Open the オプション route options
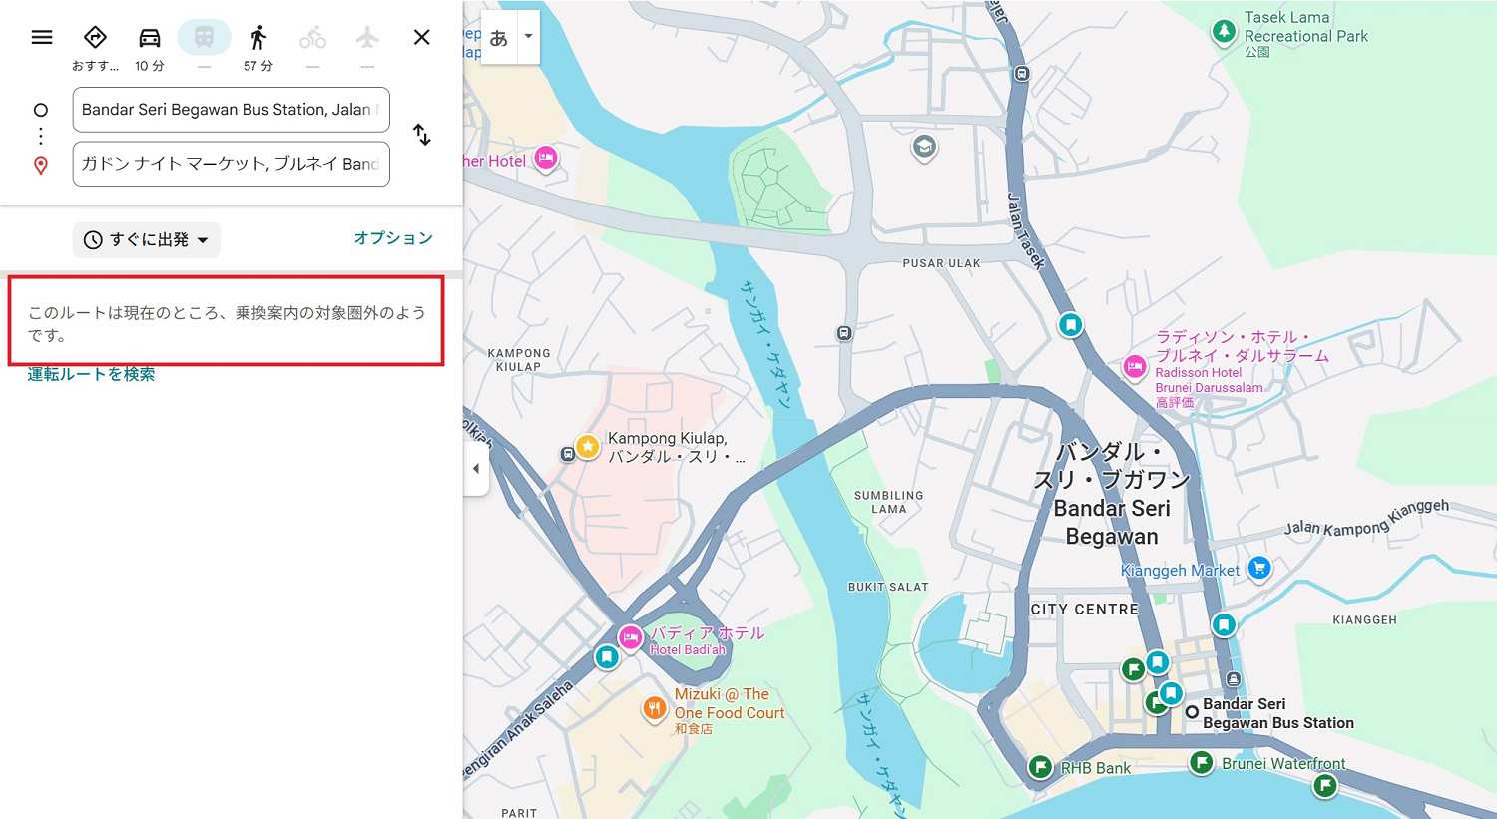The image size is (1497, 819). click(393, 238)
